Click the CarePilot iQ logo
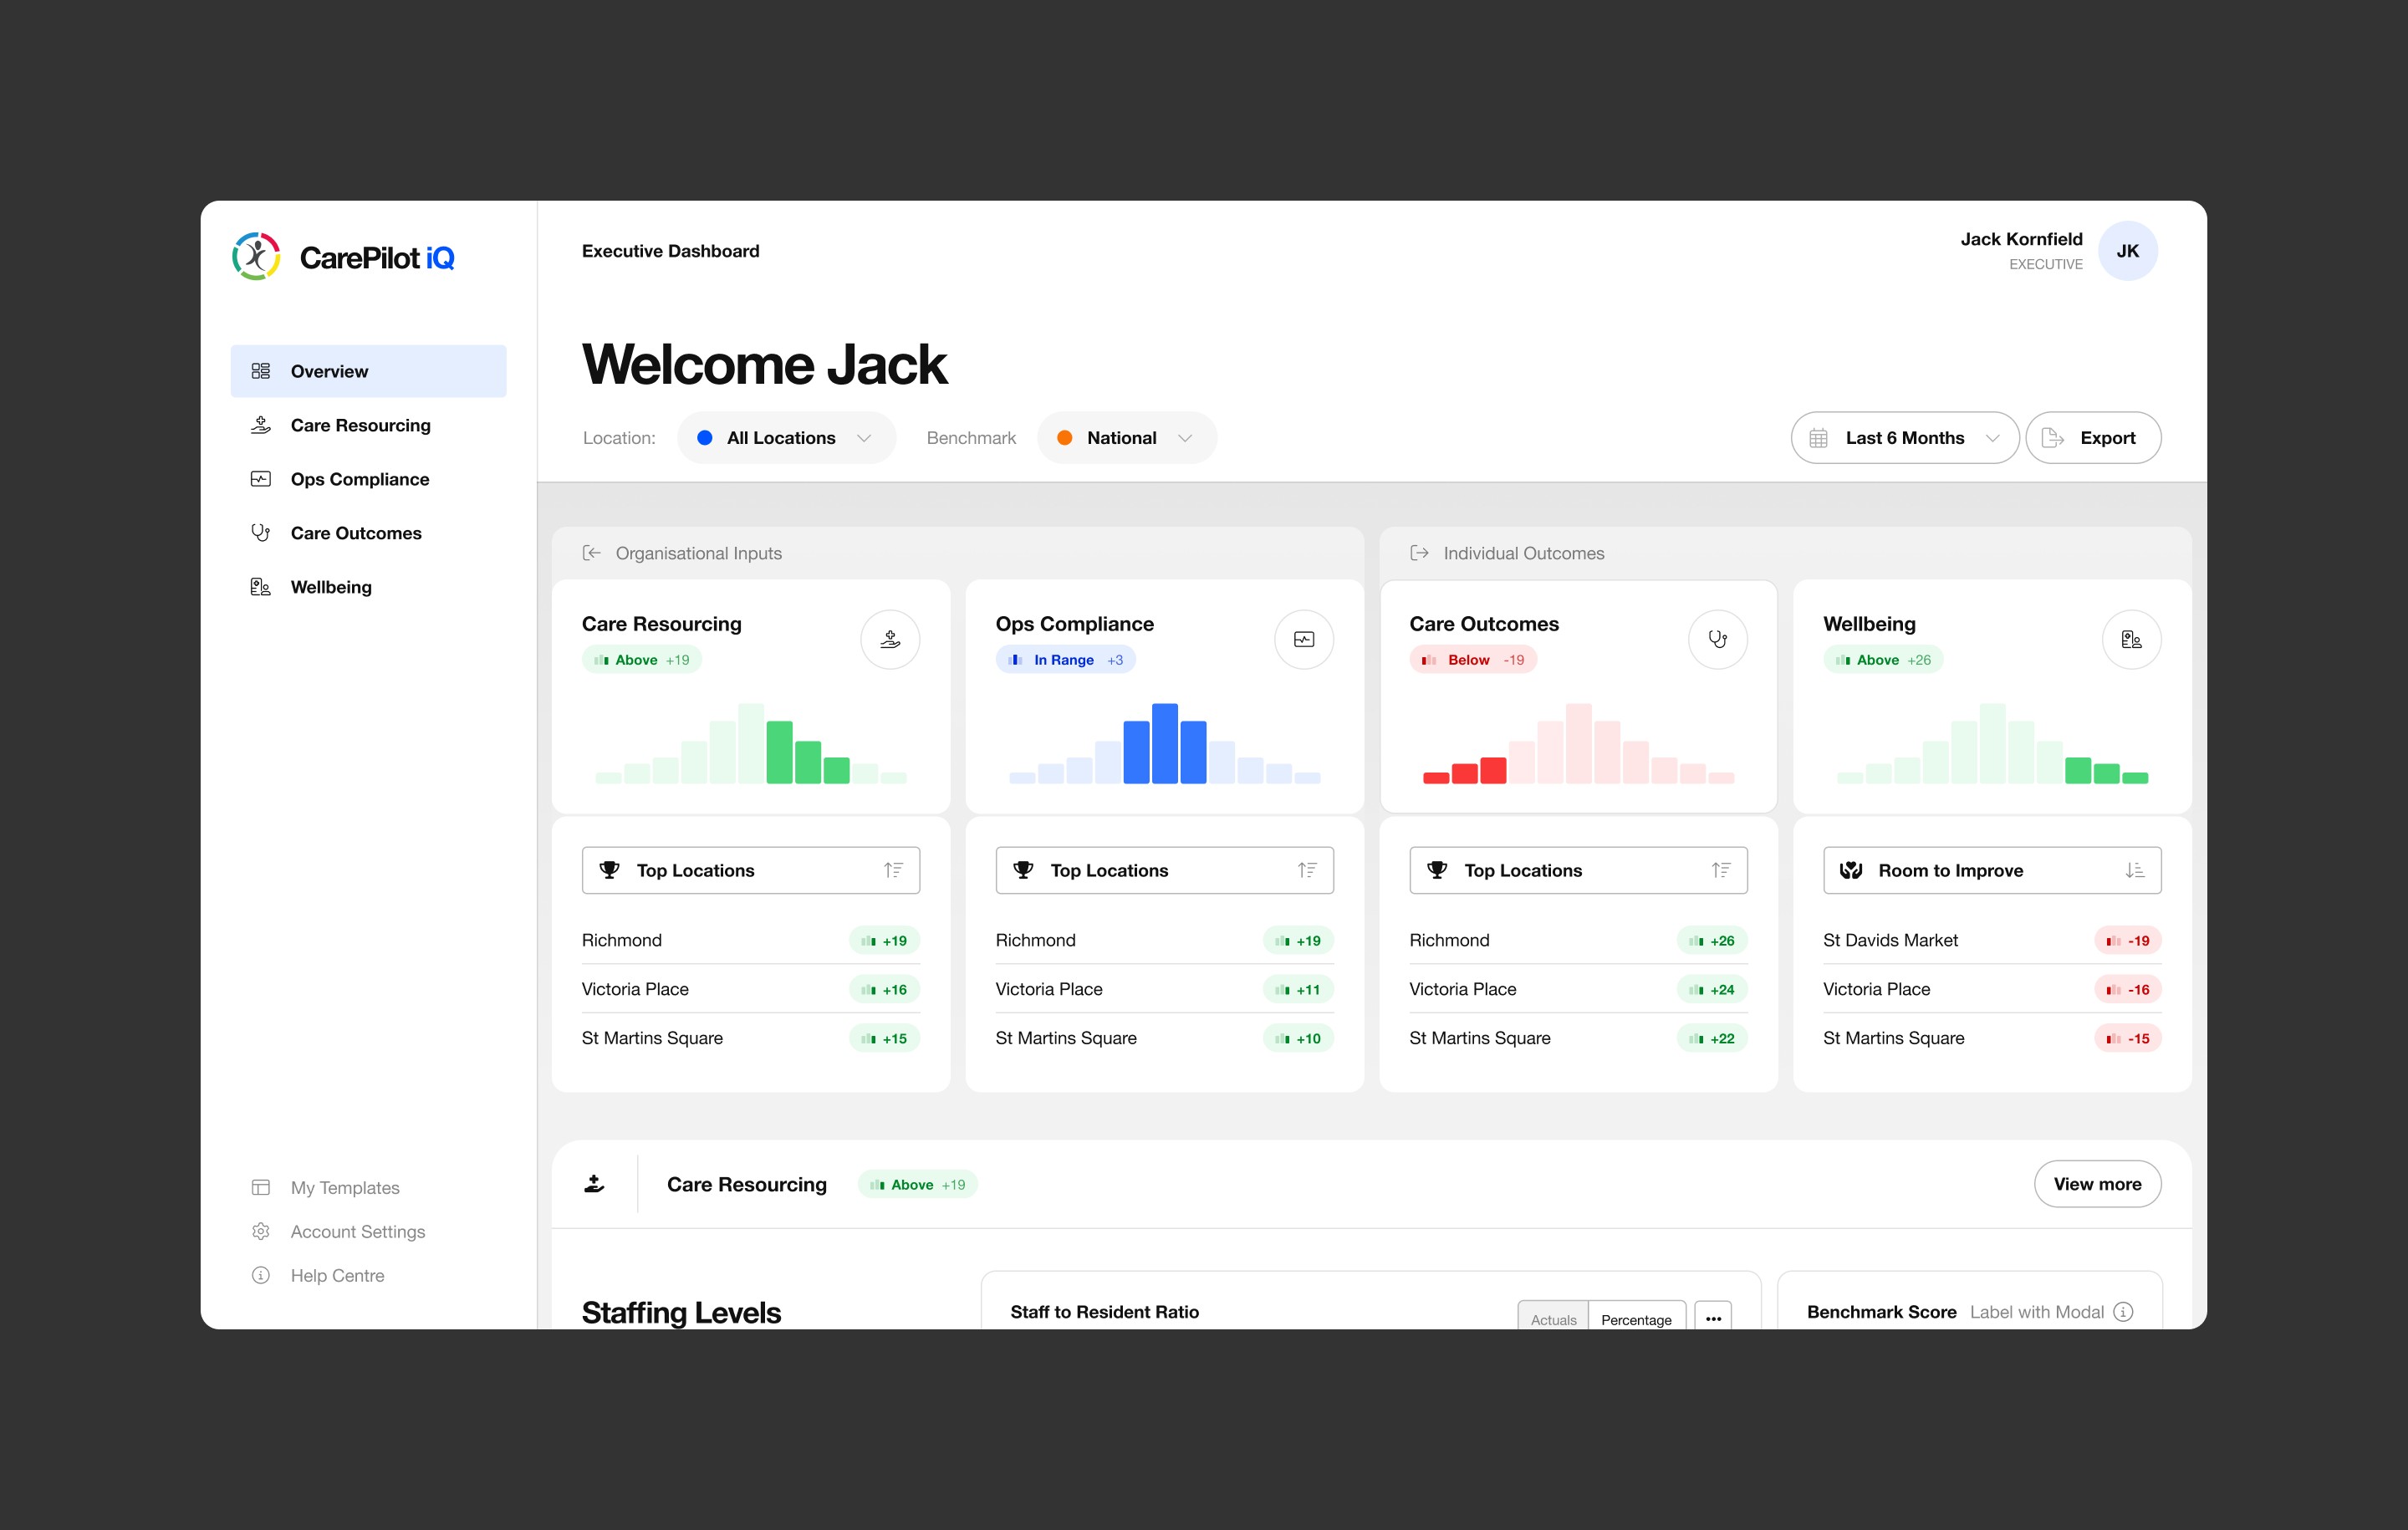Image resolution: width=2408 pixels, height=1530 pixels. [343, 257]
